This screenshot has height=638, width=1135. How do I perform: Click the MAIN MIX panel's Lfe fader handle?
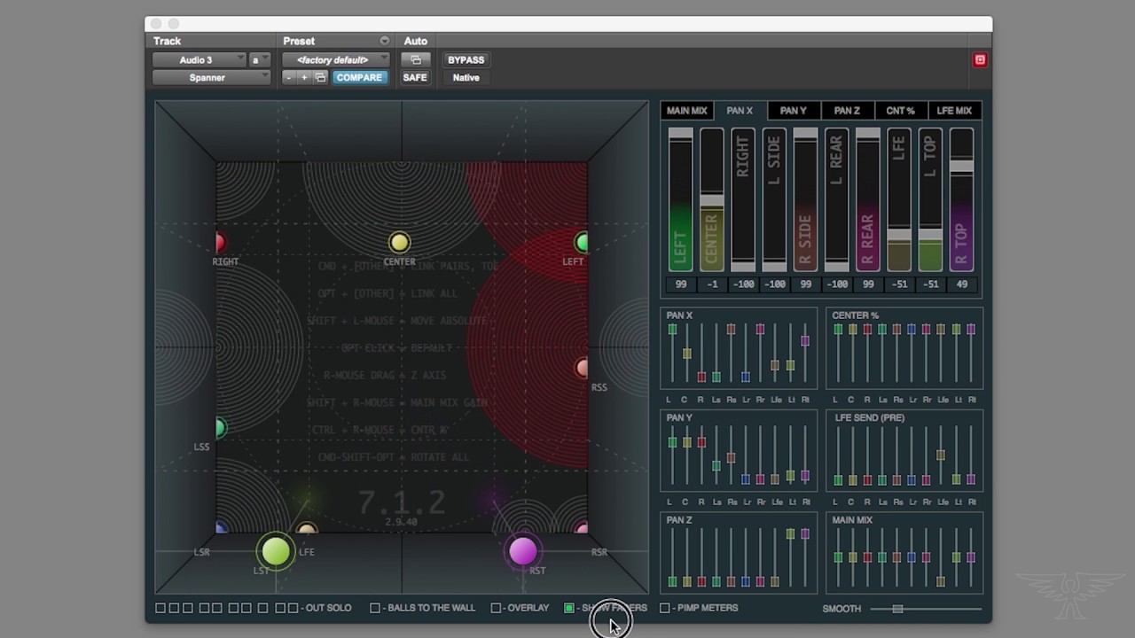pyautogui.click(x=941, y=581)
